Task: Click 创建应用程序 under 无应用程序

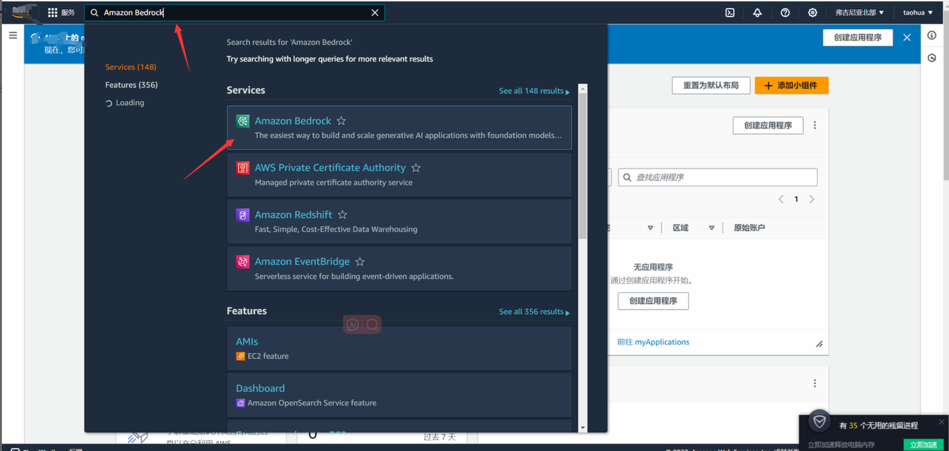Action: (653, 301)
